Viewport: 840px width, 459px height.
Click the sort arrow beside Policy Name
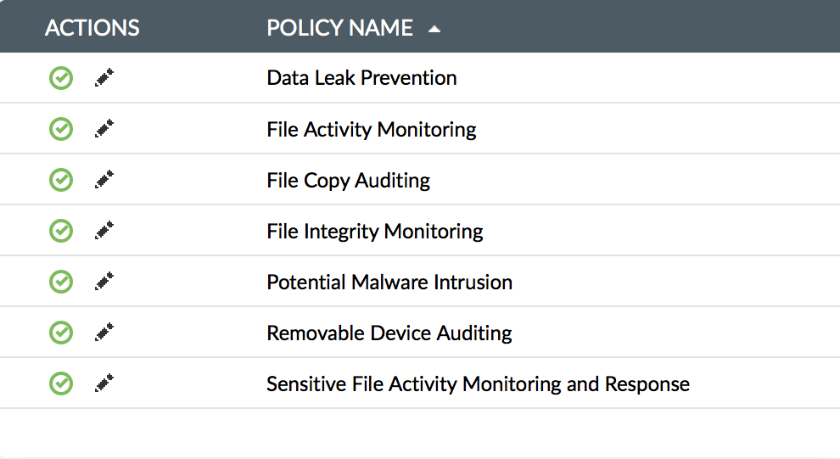coord(434,29)
